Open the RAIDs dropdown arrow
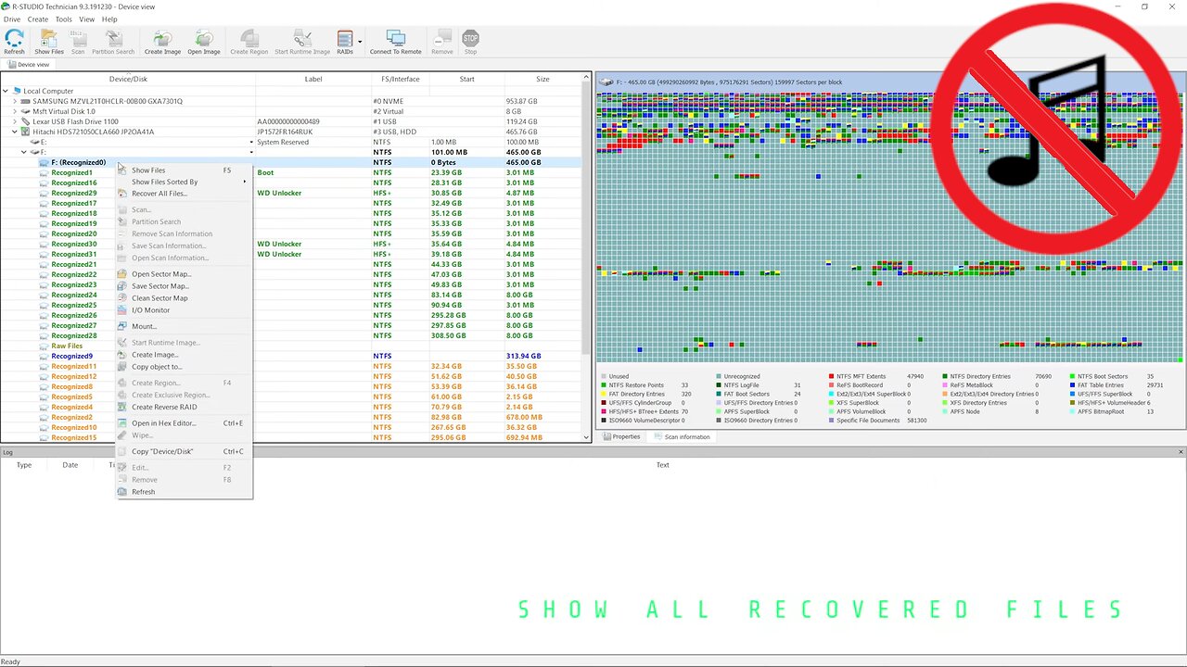 click(360, 42)
